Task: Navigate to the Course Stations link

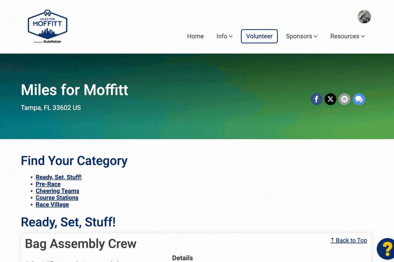Action: [x=57, y=198]
